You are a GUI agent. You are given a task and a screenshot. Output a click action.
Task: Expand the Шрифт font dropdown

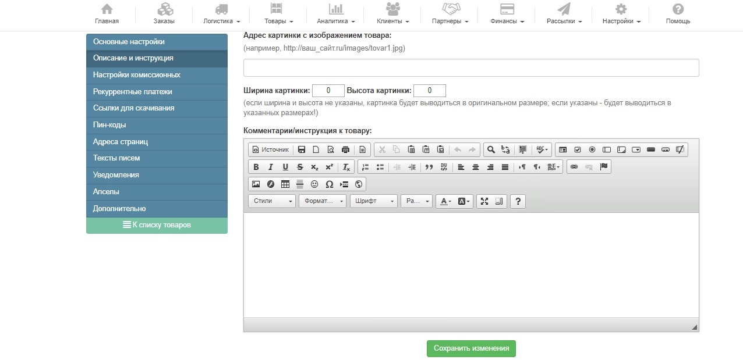373,201
